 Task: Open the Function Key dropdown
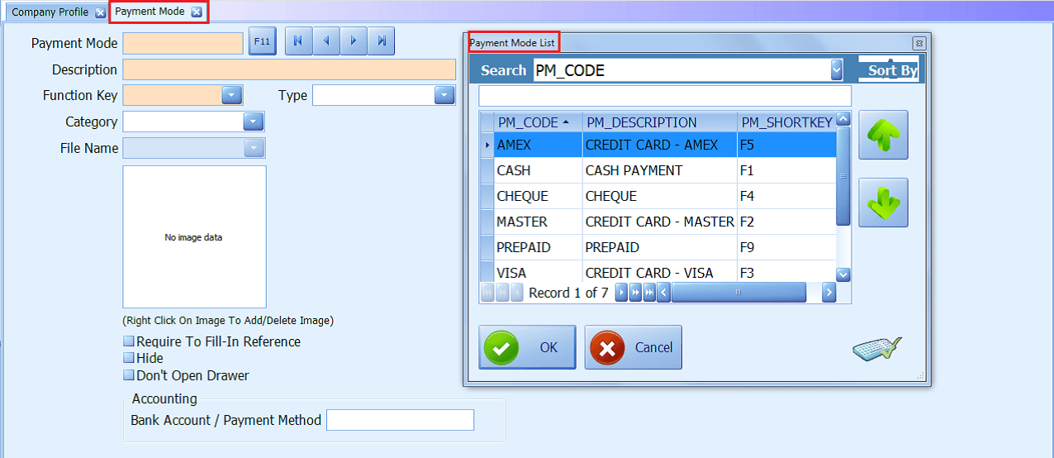(x=231, y=95)
